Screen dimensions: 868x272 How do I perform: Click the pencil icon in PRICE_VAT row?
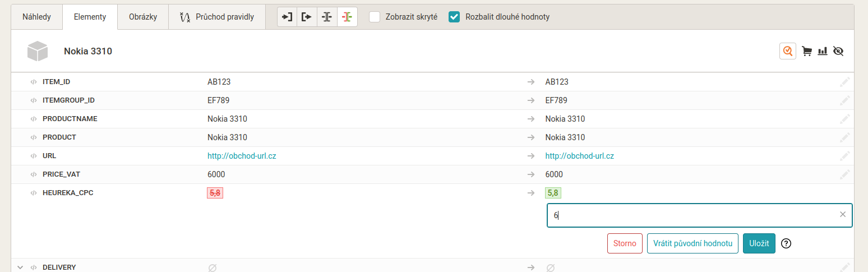click(x=845, y=174)
